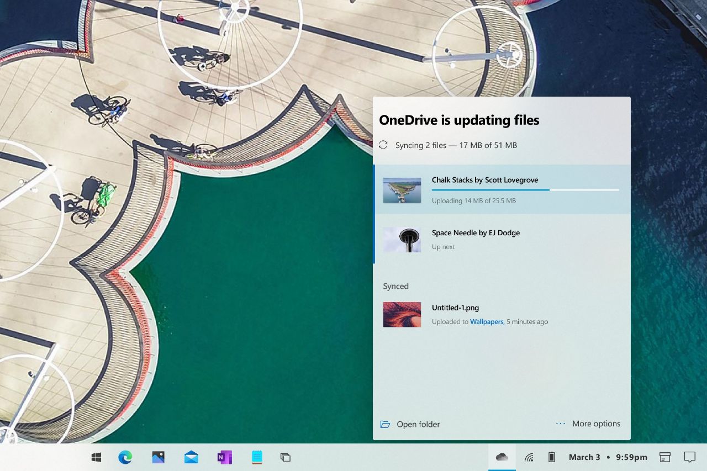Open the Chalk Stacks thumbnail
707x471 pixels.
tap(402, 190)
